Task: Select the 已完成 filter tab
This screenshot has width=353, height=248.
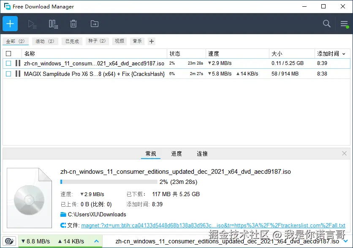Action: (x=72, y=41)
